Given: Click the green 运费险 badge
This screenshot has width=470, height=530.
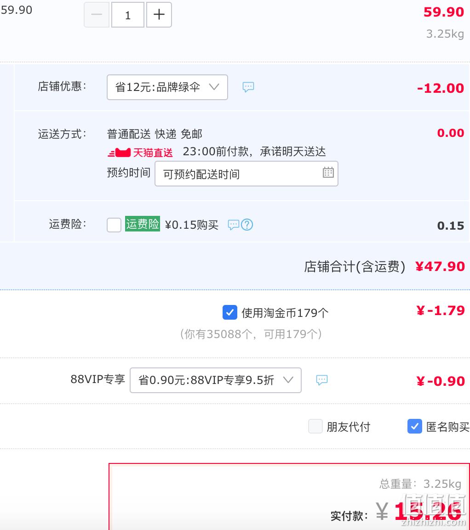Looking at the screenshot, I should [x=143, y=224].
